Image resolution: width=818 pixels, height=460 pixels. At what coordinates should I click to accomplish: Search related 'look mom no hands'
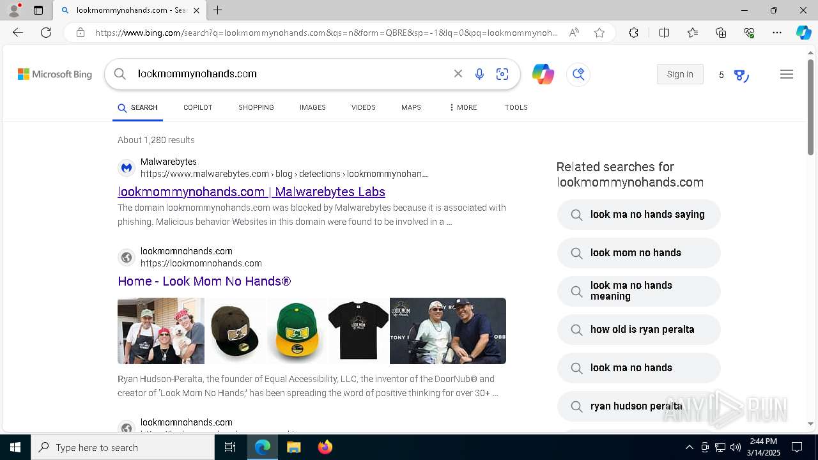click(639, 253)
